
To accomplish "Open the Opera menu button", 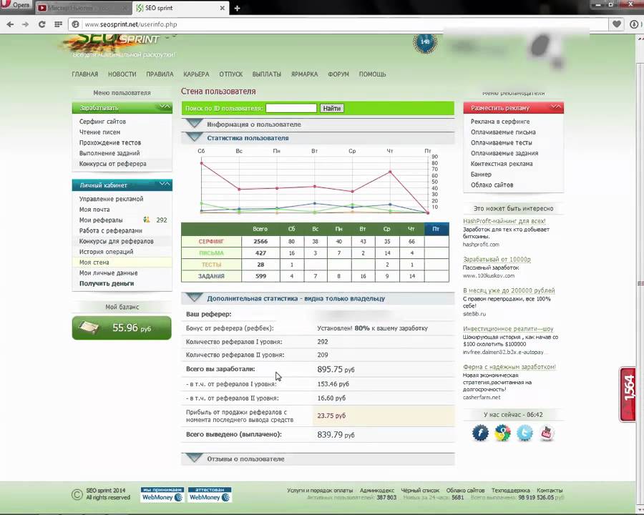I will 16,5.
